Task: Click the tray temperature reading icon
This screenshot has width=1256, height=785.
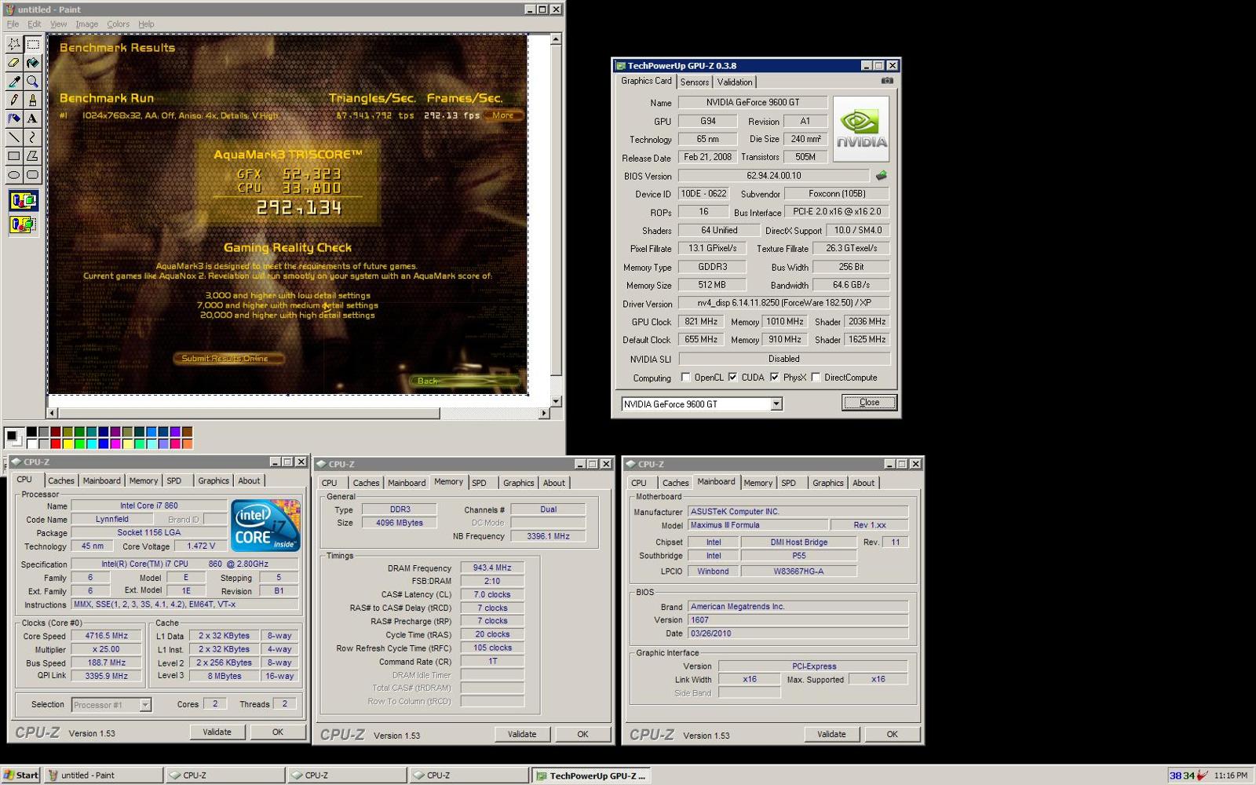Action: pos(1181,776)
